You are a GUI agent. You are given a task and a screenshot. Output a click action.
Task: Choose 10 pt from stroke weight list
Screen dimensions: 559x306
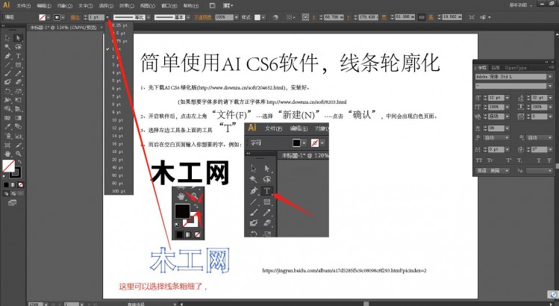click(119, 120)
